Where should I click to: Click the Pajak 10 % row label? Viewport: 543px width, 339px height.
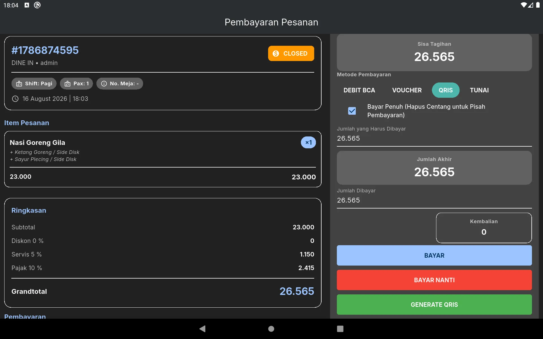pyautogui.click(x=27, y=268)
